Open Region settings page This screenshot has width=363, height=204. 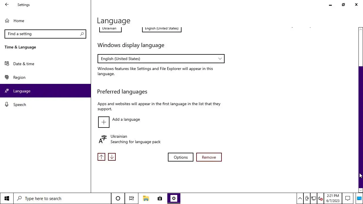[45, 77]
